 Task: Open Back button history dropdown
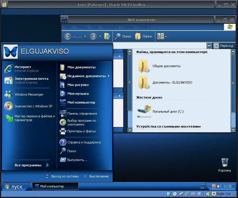point(85,36)
